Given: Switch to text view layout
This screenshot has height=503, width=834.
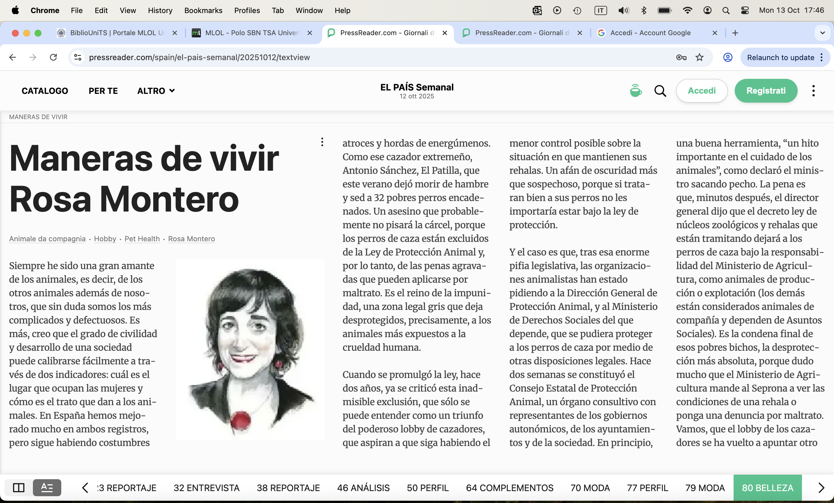Looking at the screenshot, I should 47,487.
